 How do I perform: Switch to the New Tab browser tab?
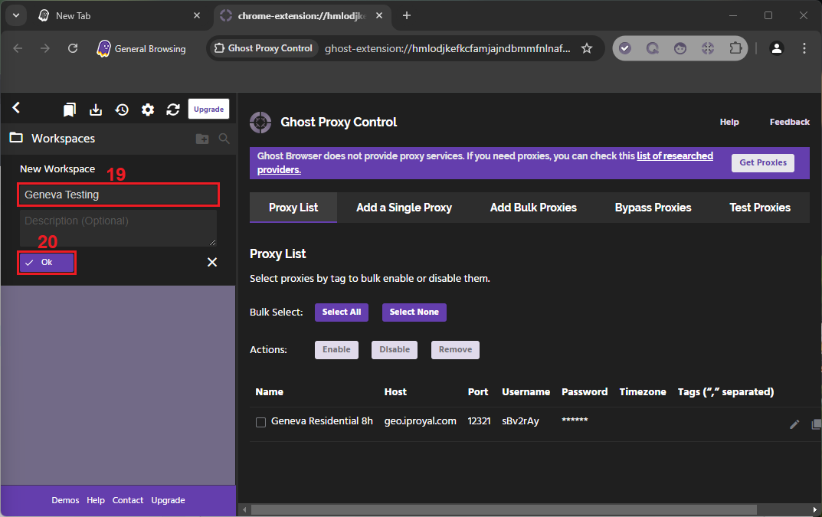pyautogui.click(x=120, y=16)
